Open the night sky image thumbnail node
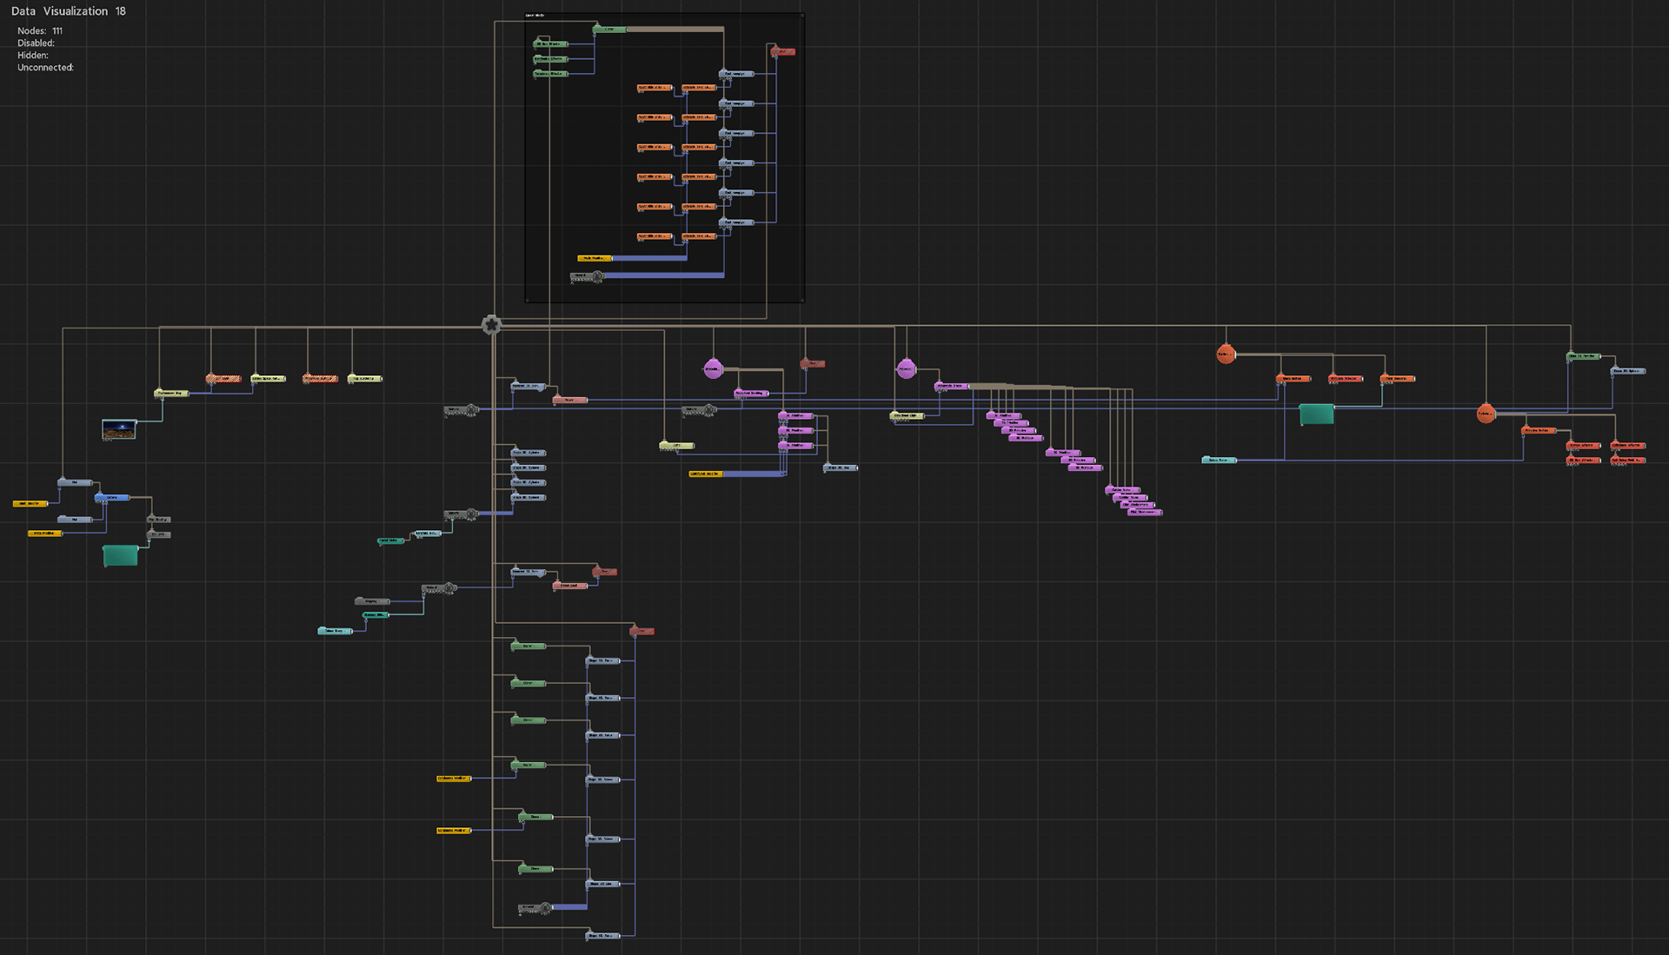This screenshot has height=955, width=1669. 119,429
